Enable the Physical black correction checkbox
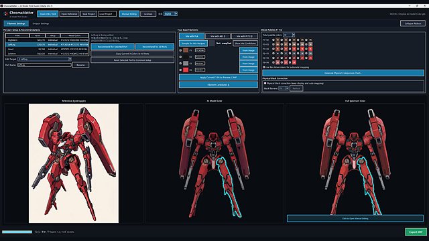Viewport: 429px width, 241px height. coord(265,83)
